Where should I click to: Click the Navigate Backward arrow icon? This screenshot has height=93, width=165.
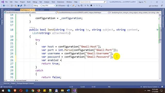4,6
